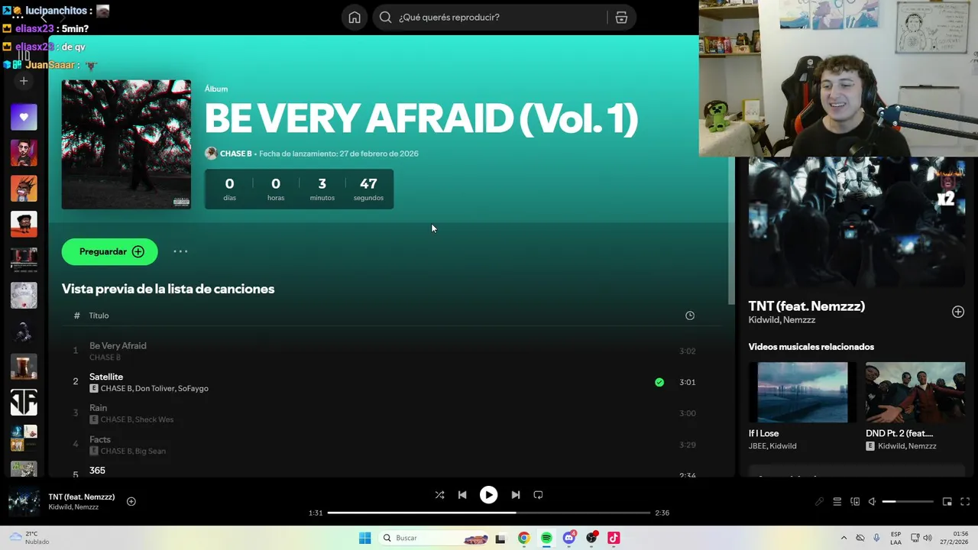Open Discord from taskbar
978x550 pixels.
tap(569, 538)
